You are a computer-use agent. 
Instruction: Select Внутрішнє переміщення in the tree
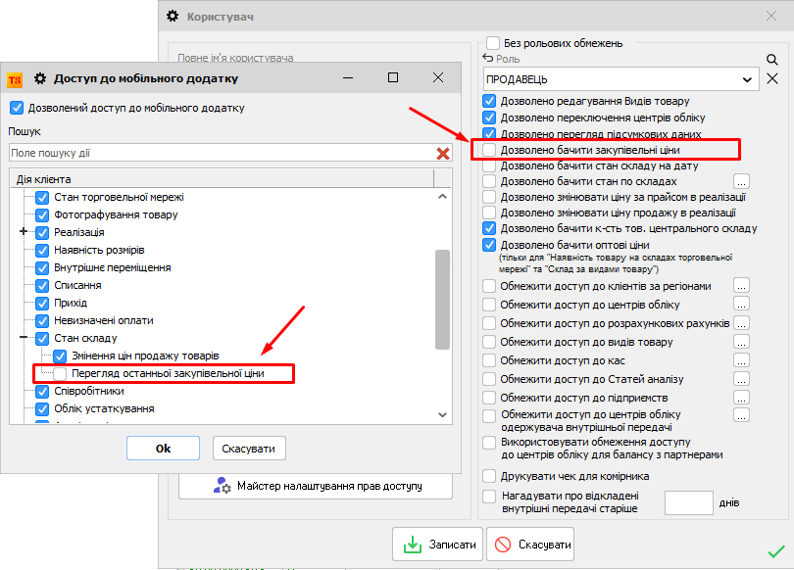click(x=112, y=267)
